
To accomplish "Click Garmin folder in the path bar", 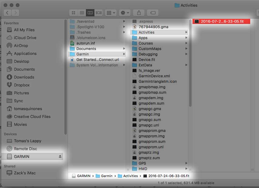I will [104, 176].
